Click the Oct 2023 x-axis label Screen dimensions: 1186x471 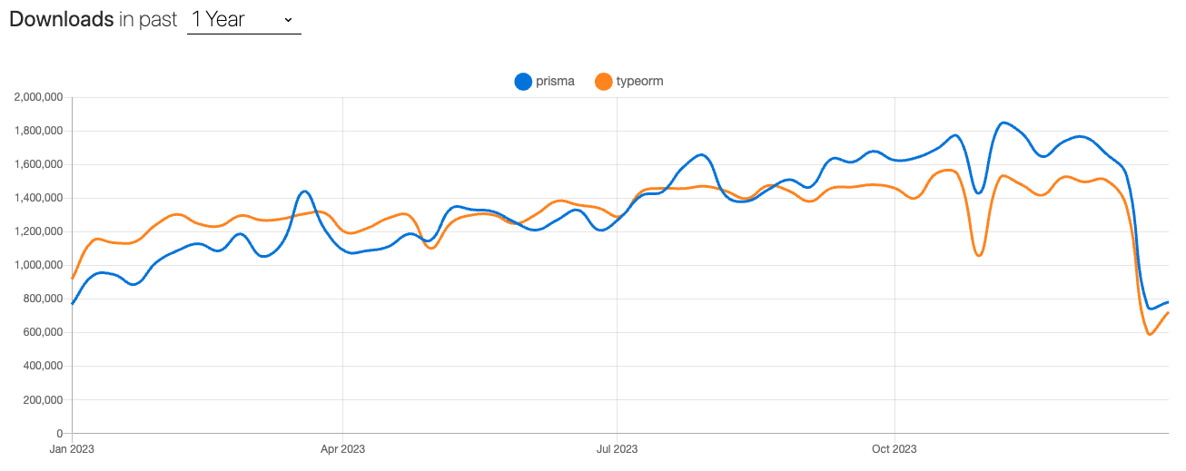point(894,448)
